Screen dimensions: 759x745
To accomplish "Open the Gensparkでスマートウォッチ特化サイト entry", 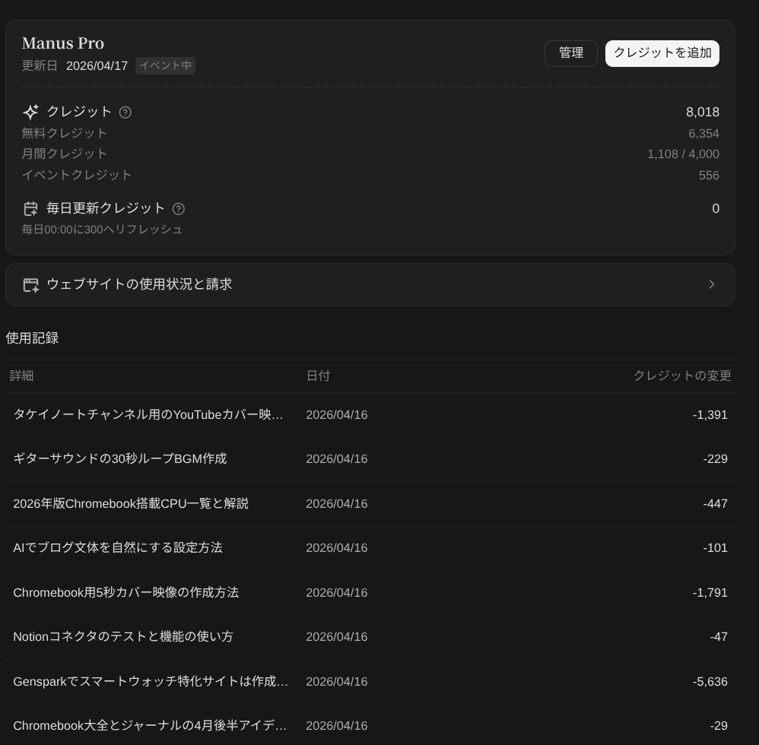I will (151, 681).
